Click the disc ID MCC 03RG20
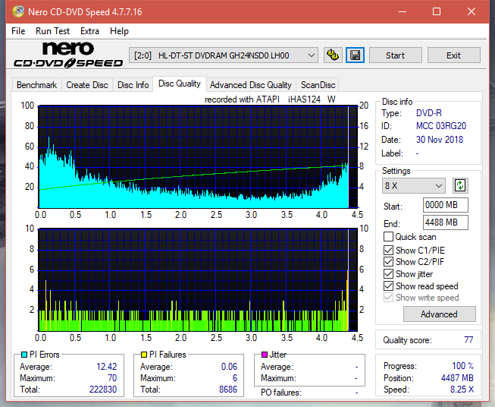Screen dimensions: 495x407 (441, 126)
